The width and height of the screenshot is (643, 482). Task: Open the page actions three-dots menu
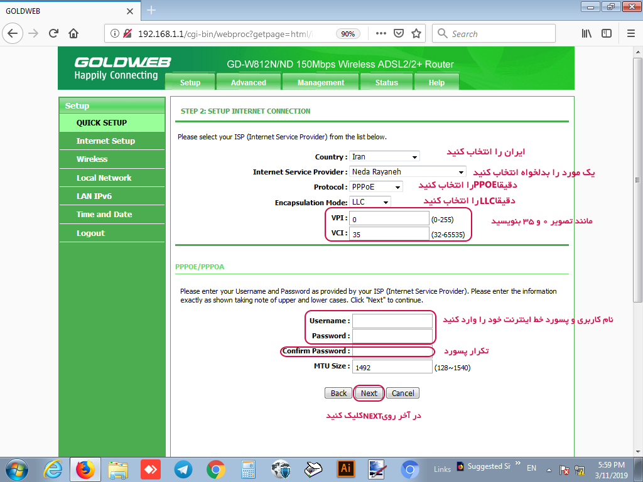coord(381,33)
